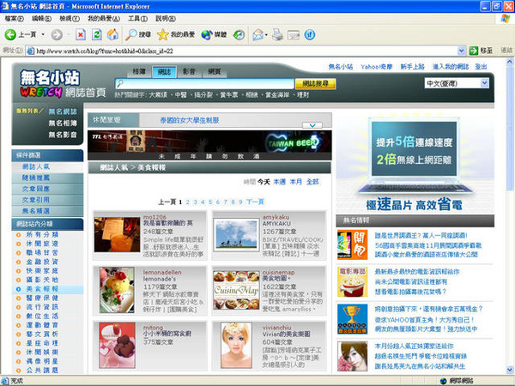Click the 登出 logout link
This screenshot has width=515, height=386.
(481, 67)
